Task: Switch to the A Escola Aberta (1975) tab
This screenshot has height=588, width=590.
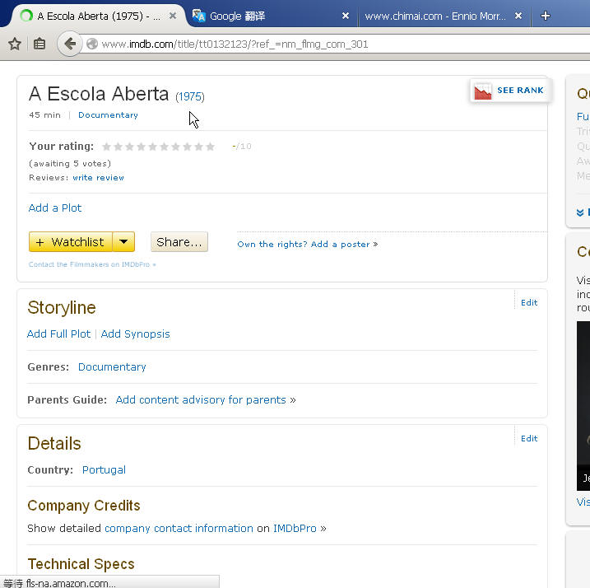Action: [x=99, y=16]
